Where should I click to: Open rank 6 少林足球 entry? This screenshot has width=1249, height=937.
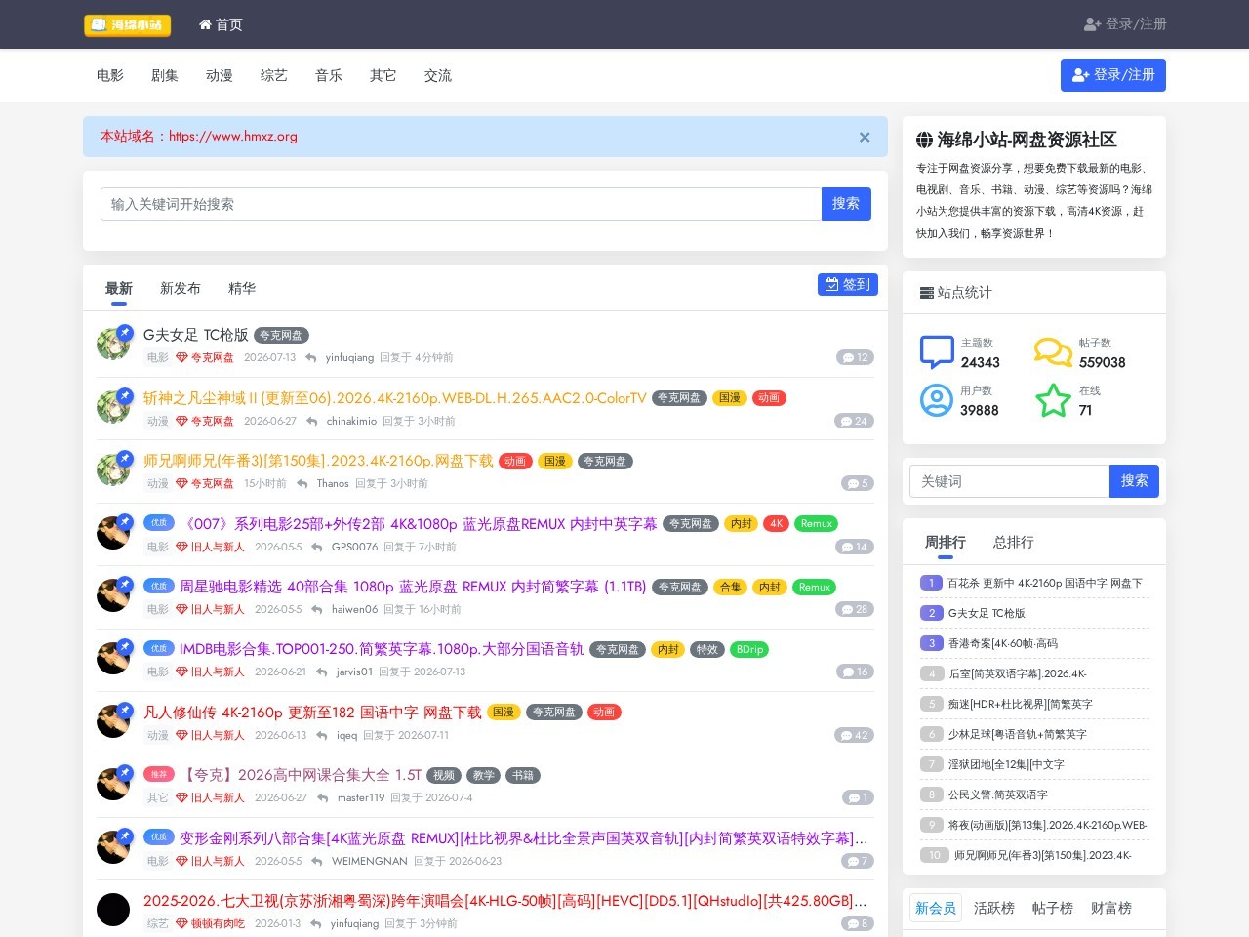point(1018,734)
